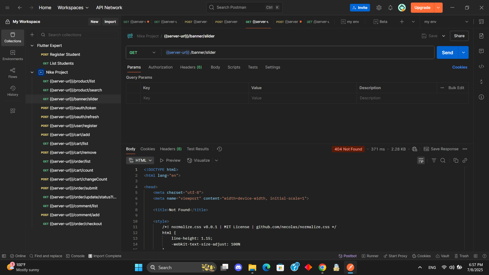The width and height of the screenshot is (489, 275).
Task: Toggle line wrap in response body
Action: point(421,160)
